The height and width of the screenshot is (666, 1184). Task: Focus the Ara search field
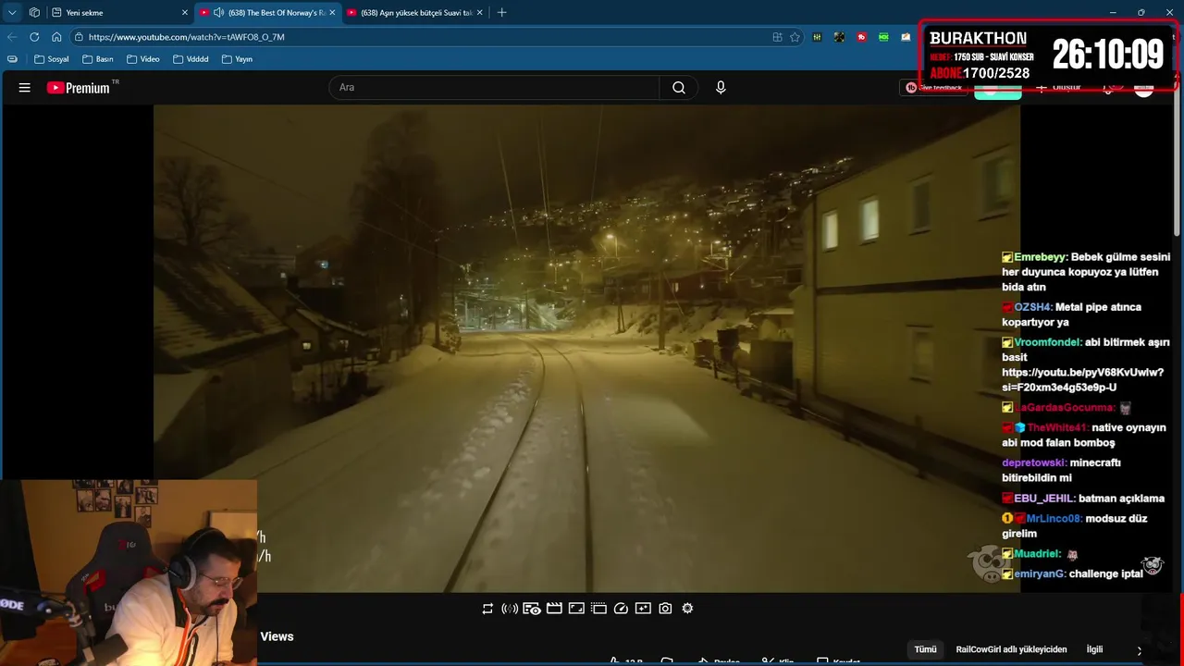(x=494, y=88)
